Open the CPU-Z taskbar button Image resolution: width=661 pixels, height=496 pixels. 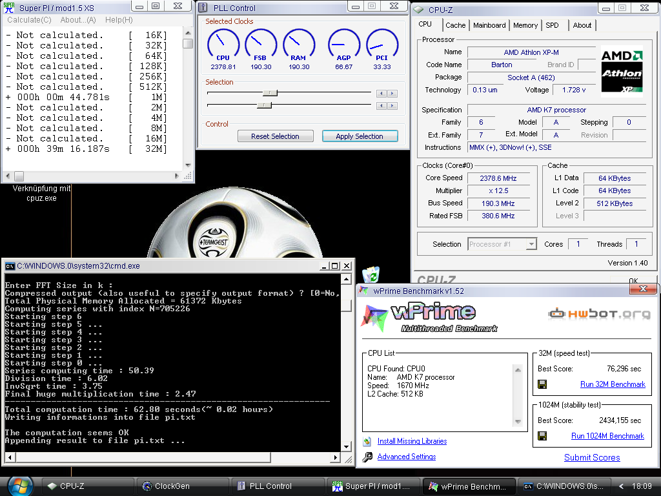[x=88, y=486]
